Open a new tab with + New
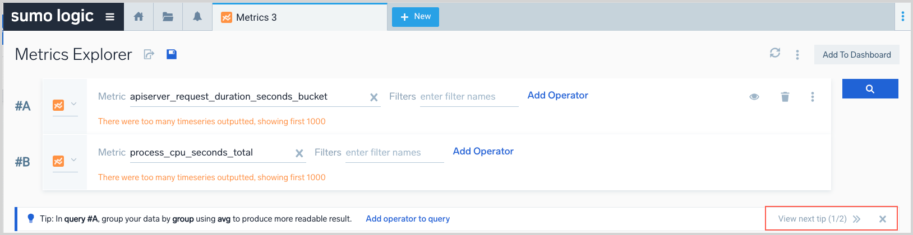 coord(415,17)
